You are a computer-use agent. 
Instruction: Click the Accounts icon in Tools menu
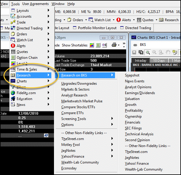pyautogui.click(x=13, y=16)
